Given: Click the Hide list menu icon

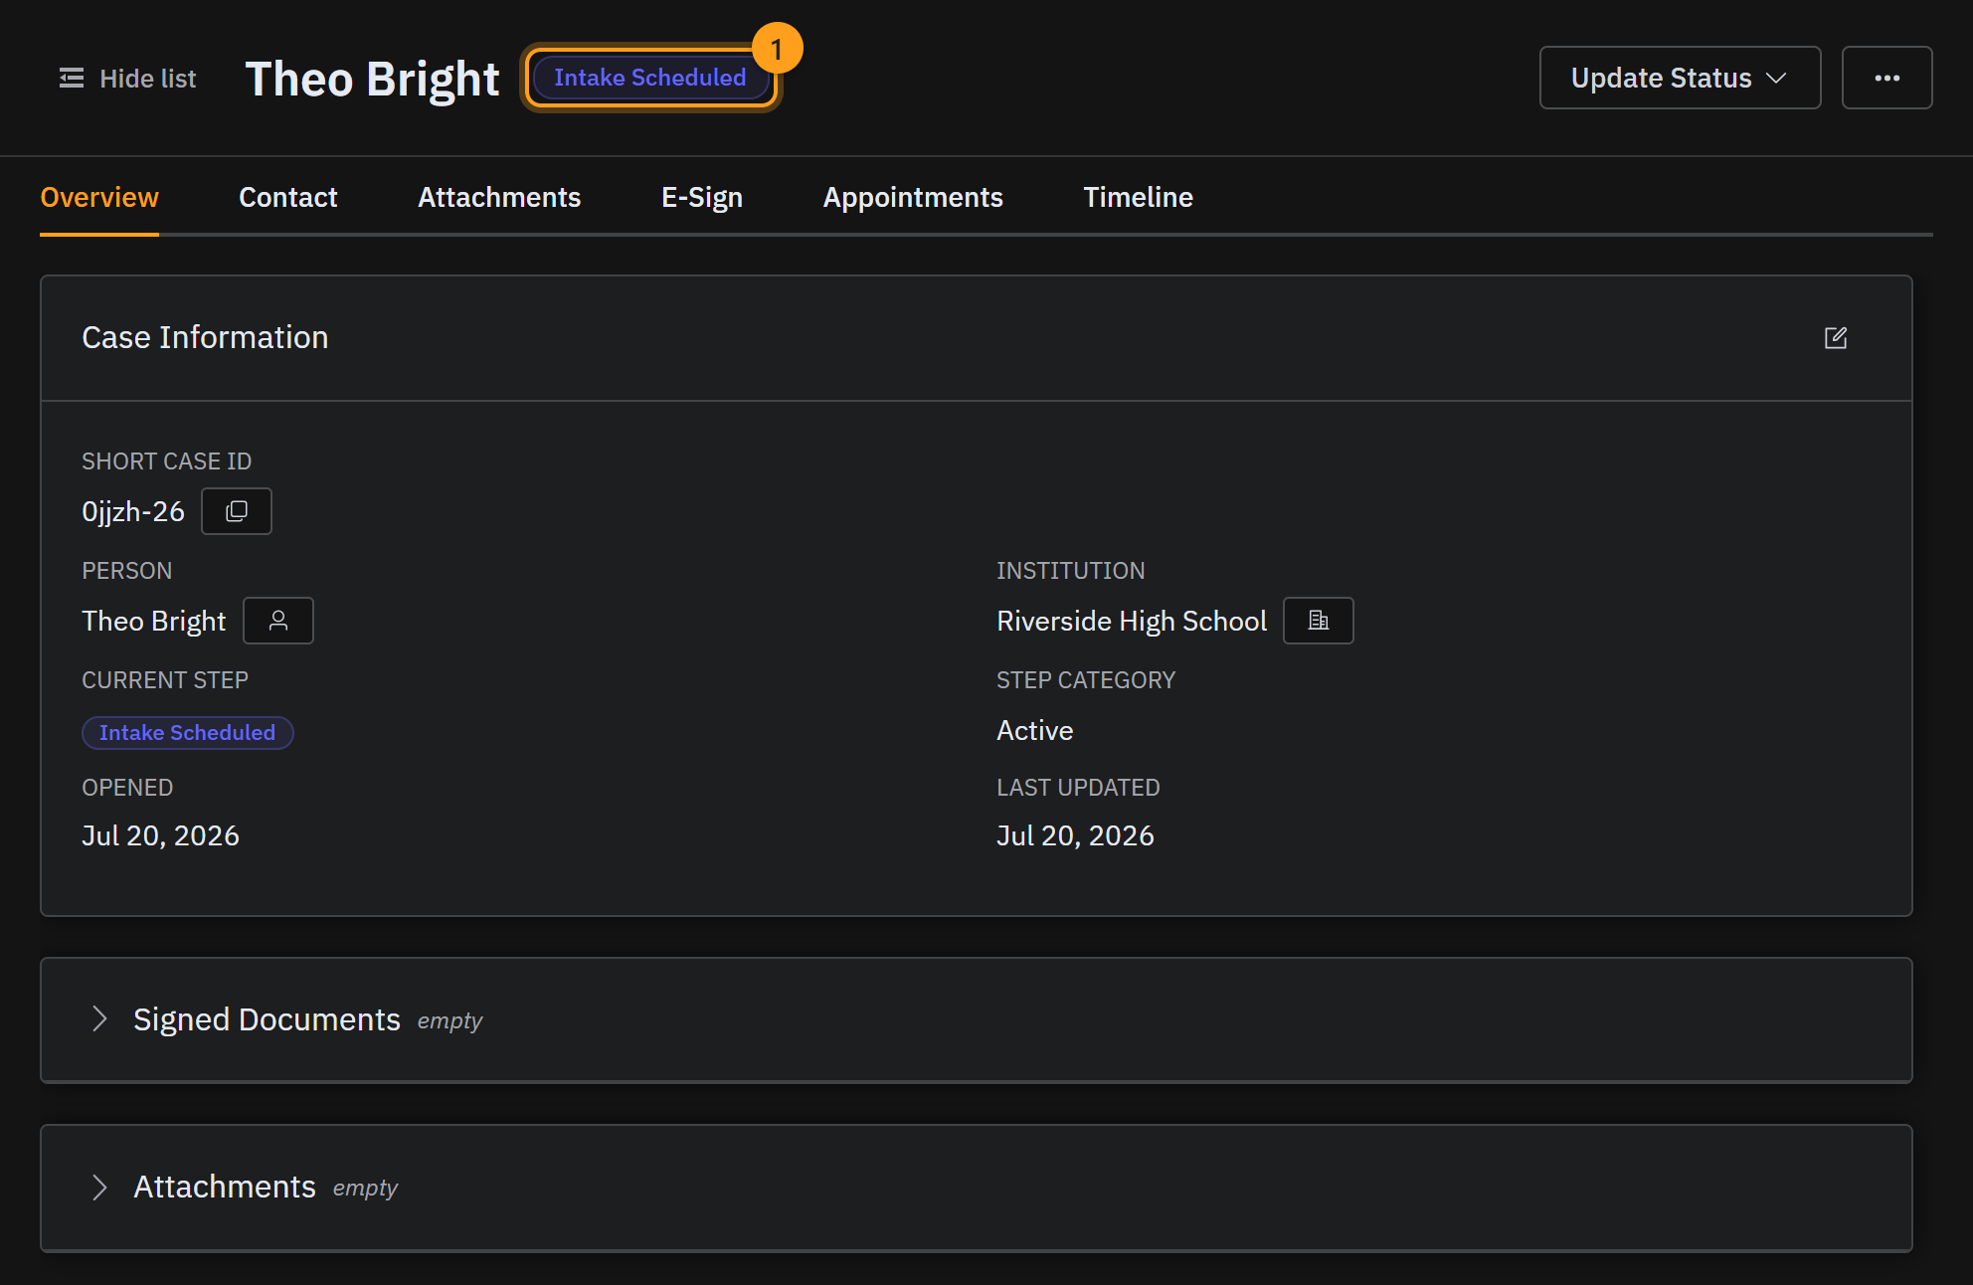Looking at the screenshot, I should [x=72, y=79].
